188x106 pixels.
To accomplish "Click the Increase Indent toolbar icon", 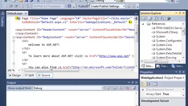I will pos(16,6).
